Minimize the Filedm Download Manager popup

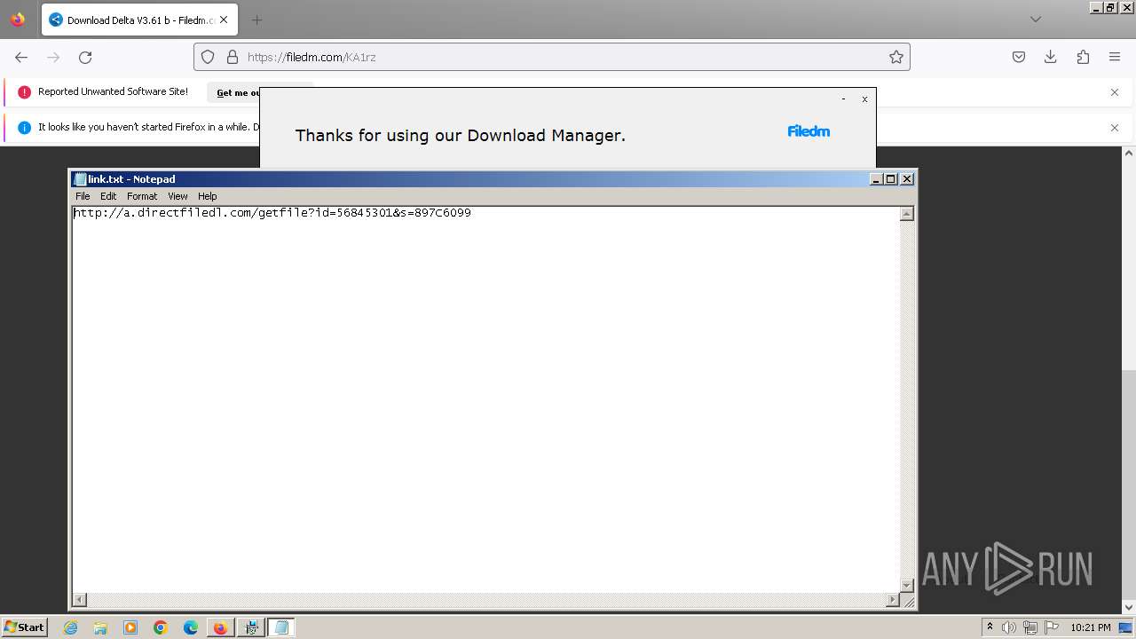click(843, 99)
